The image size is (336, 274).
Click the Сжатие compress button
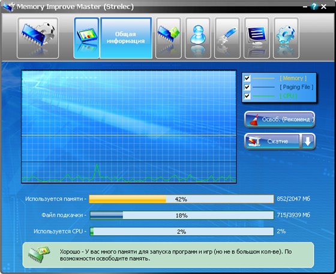(272, 141)
